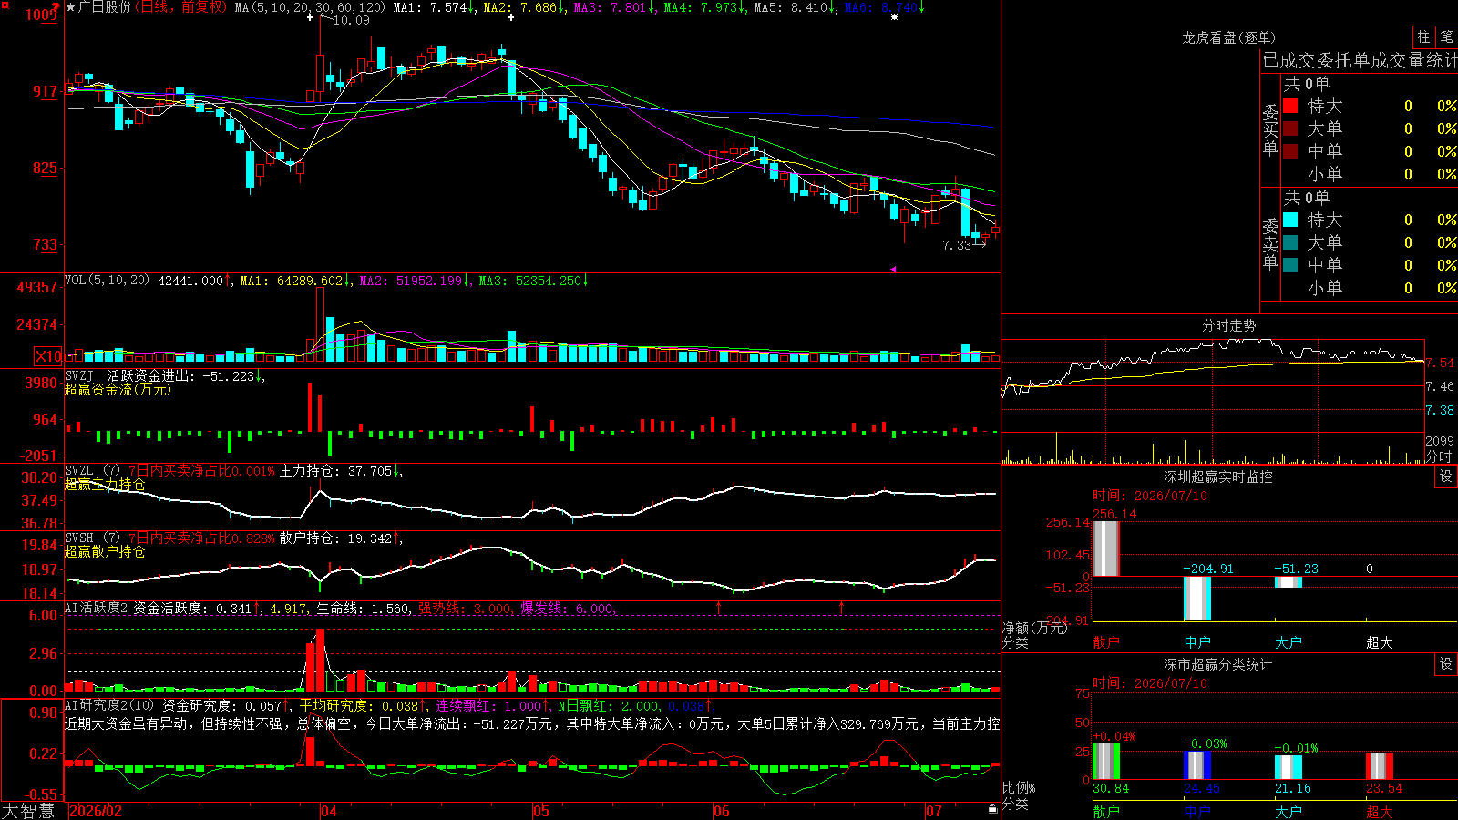The width and height of the screenshot is (1458, 820).
Task: Switch 龙虎看盘 to 笔 tick view
Action: [x=1447, y=37]
